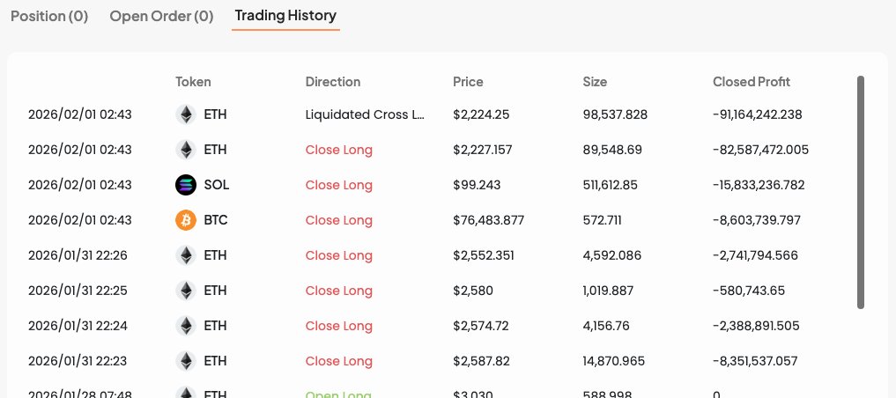Screen dimensions: 896x398
Task: Select the Trading History tab
Action: (x=285, y=16)
